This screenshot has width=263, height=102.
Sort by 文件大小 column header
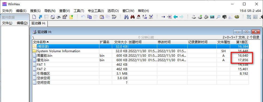(x=120, y=42)
